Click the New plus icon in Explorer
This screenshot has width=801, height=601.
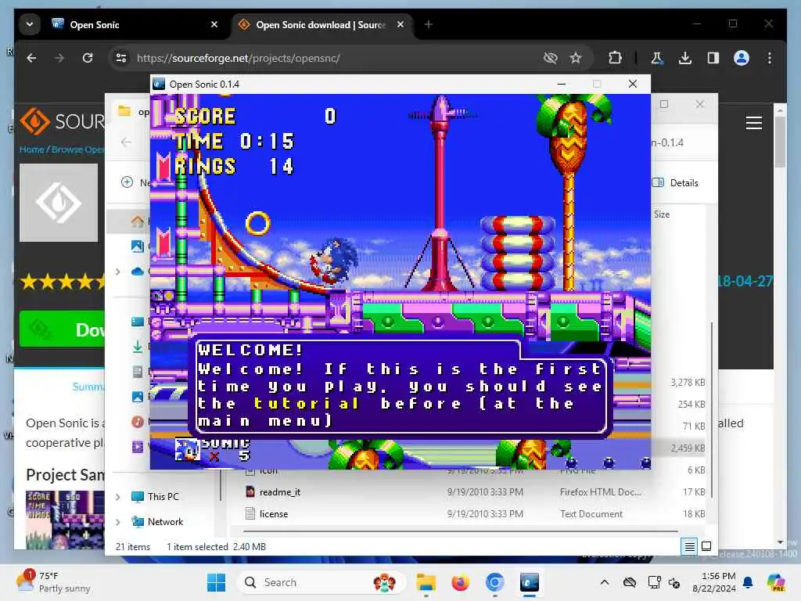128,182
